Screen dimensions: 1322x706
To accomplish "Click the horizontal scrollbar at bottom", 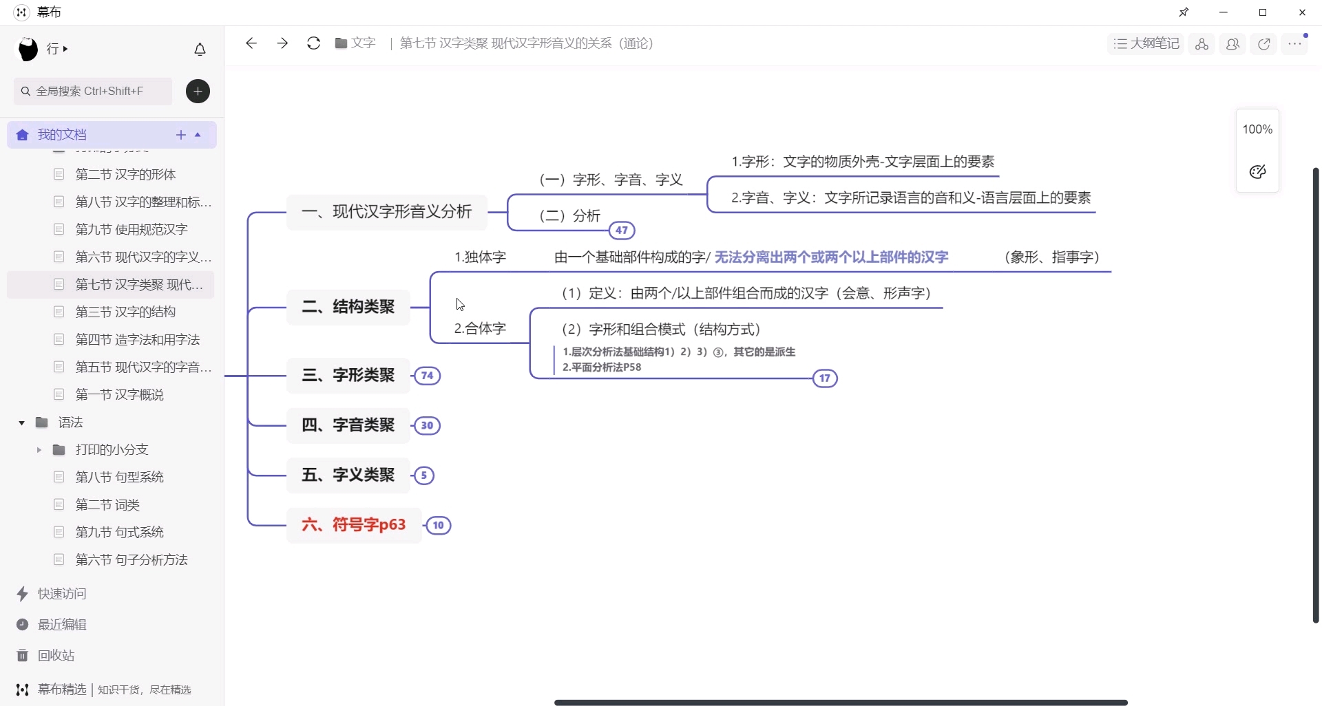I will click(841, 703).
